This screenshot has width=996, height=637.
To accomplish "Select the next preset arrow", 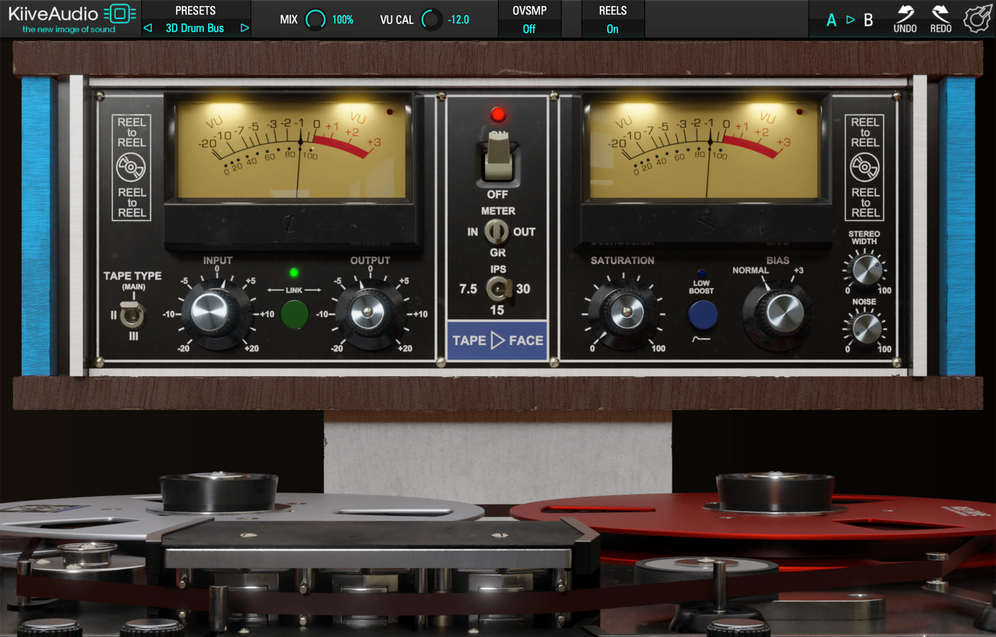I will pos(244,28).
